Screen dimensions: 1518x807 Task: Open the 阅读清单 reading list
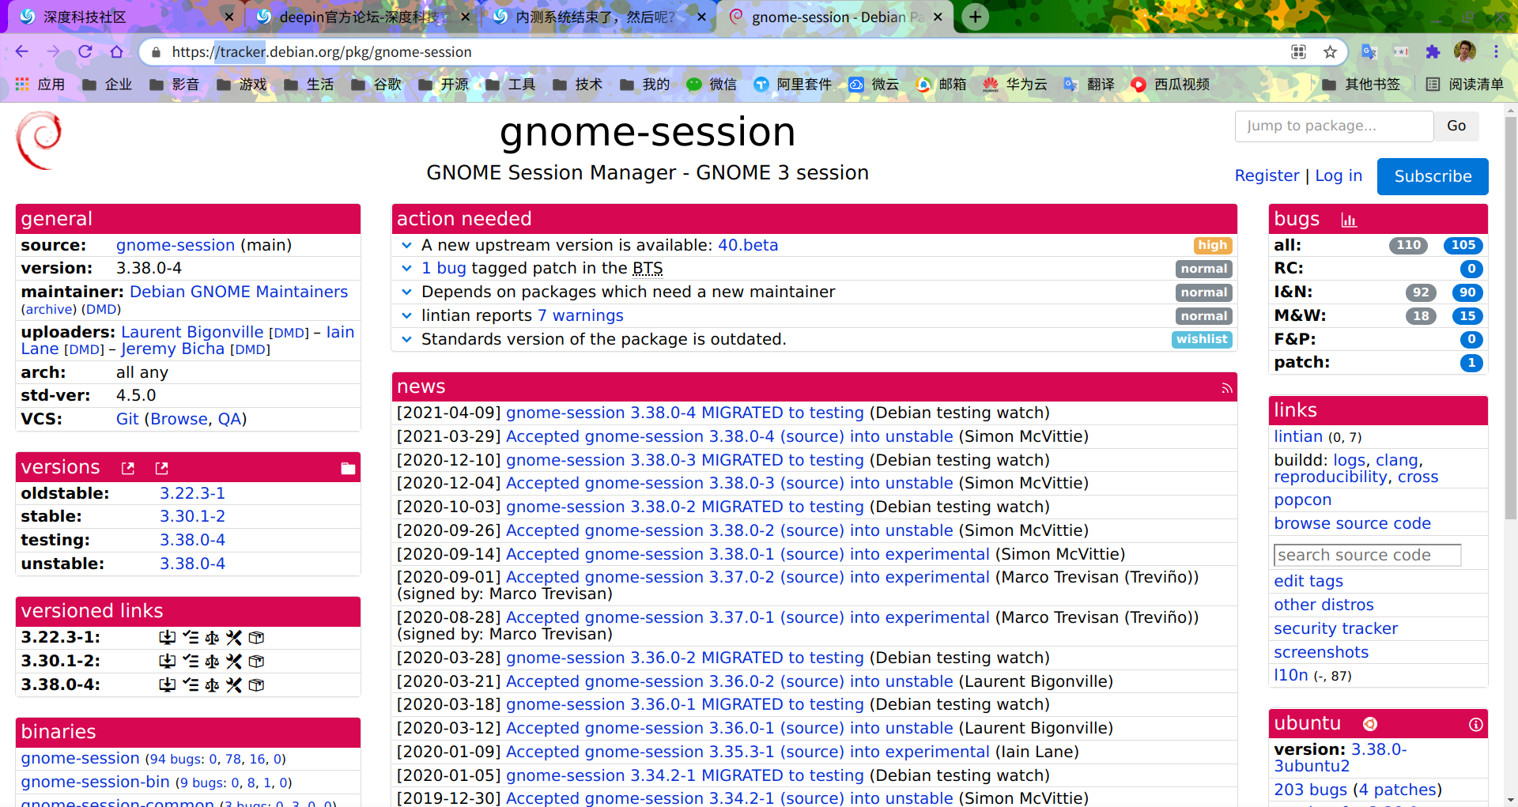(x=1465, y=84)
